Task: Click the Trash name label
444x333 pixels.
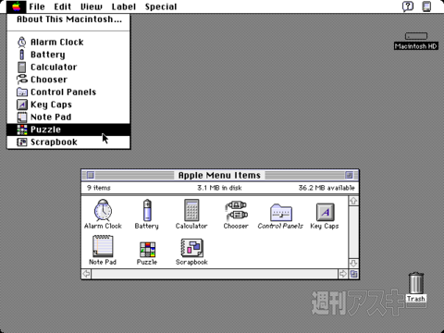Action: point(416,299)
